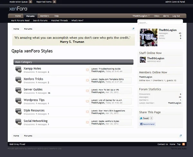Open the Help navigation tab

57,16
